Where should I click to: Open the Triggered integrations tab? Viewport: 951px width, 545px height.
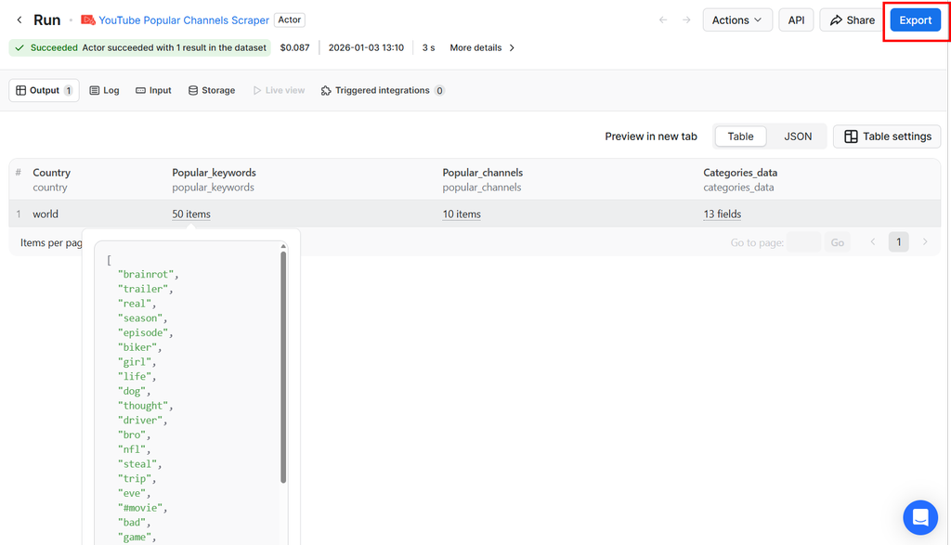coord(383,90)
